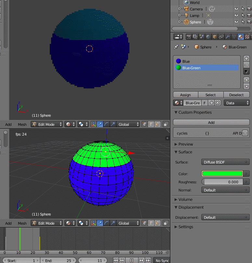Open Mesh menu in lower viewport header

(22, 223)
